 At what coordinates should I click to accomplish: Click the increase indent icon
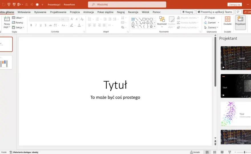(110, 19)
